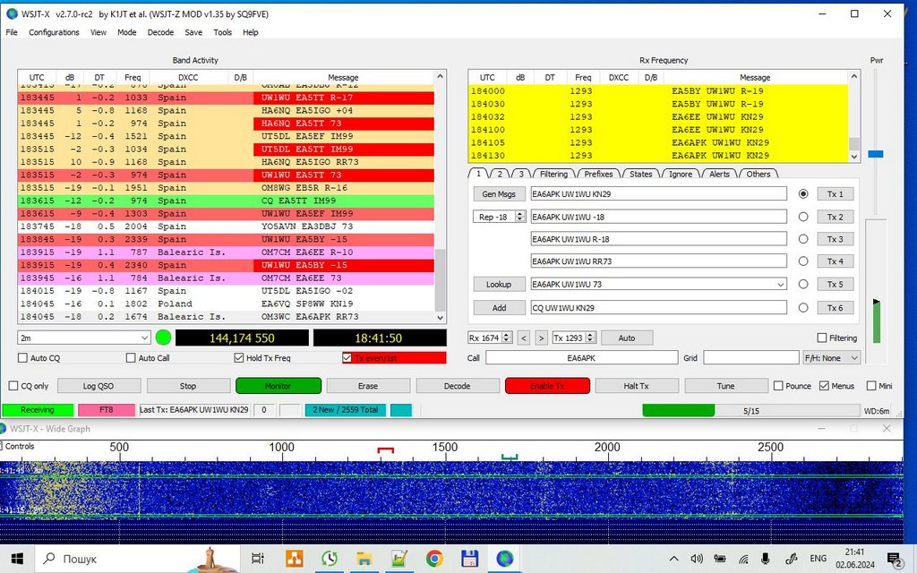Uncheck the Menus checkbox
The height and width of the screenshot is (573, 917).
pyautogui.click(x=824, y=386)
